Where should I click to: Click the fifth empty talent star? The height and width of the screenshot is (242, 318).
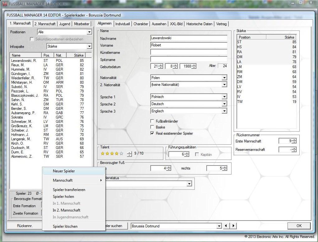(x=121, y=153)
